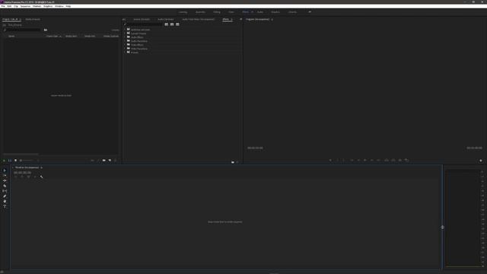This screenshot has width=487, height=274.
Task: Toggle Accelerated Effects filter in Effects panel
Action: pyautogui.click(x=167, y=24)
